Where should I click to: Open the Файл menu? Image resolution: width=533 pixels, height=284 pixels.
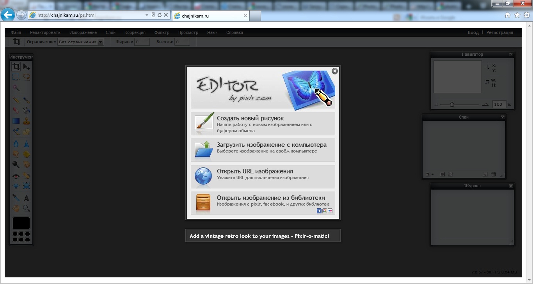(x=16, y=32)
